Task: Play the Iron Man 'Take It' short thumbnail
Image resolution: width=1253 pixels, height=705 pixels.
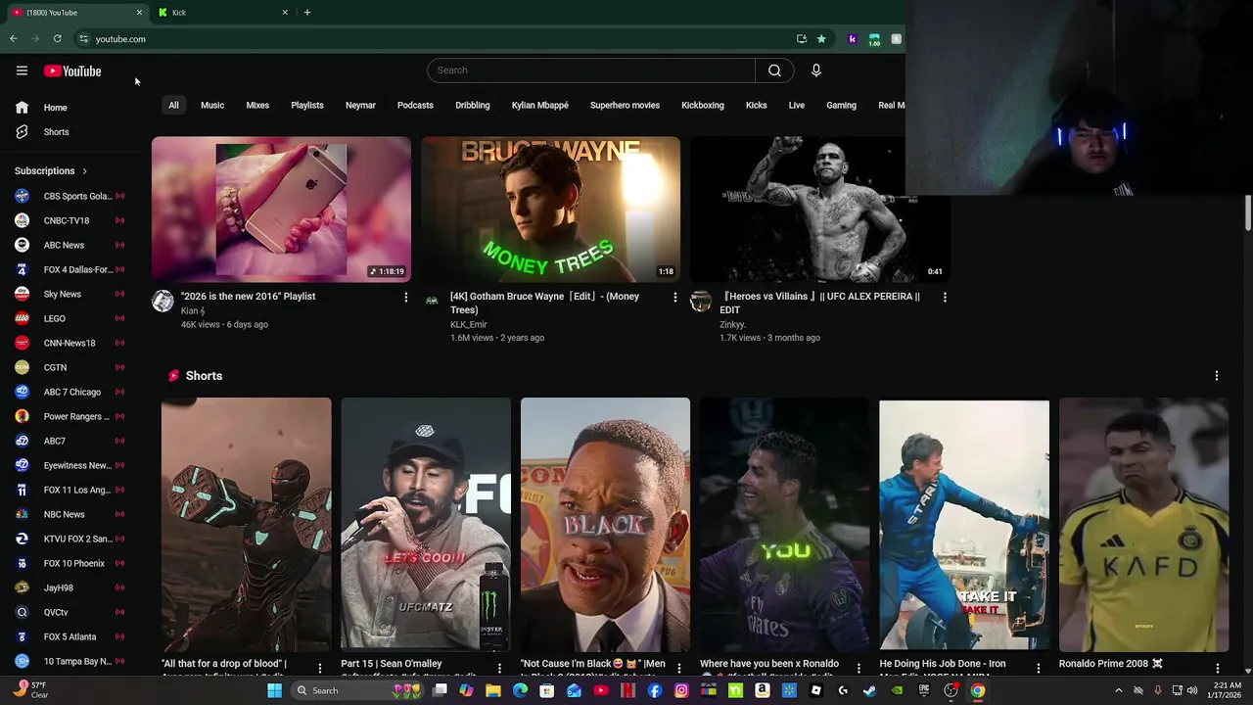Action: [964, 525]
